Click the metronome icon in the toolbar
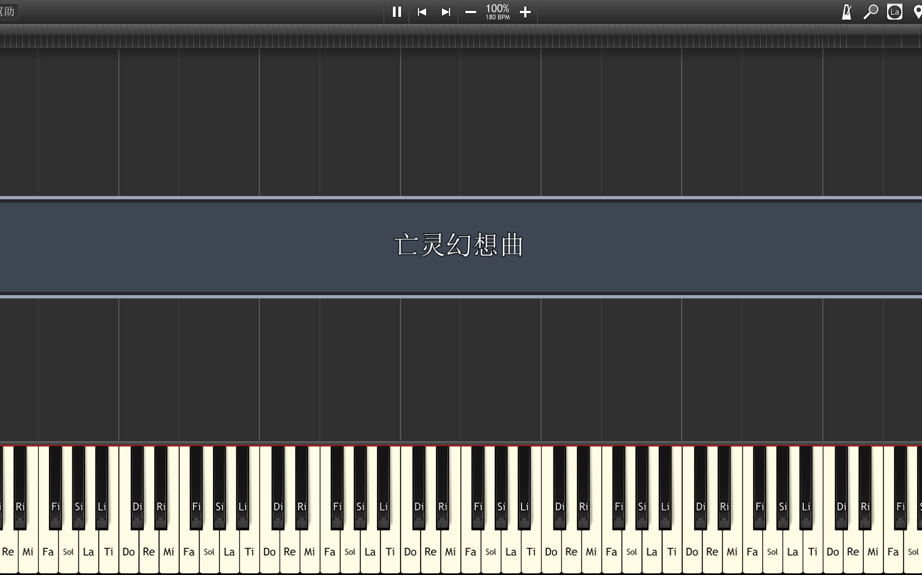This screenshot has width=922, height=575. pyautogui.click(x=846, y=11)
